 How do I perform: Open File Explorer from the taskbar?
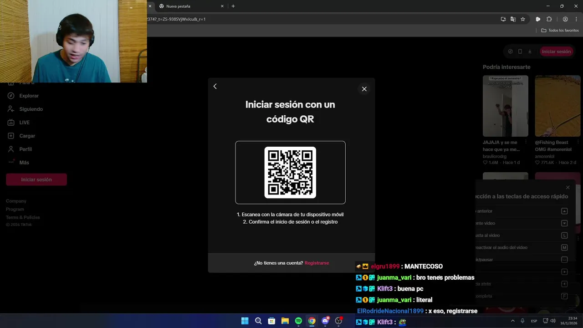285,321
